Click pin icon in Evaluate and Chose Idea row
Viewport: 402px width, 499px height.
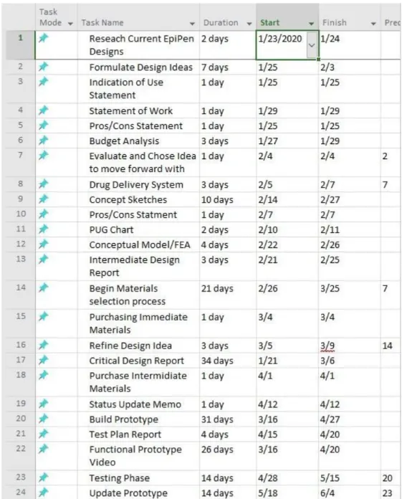coord(43,156)
